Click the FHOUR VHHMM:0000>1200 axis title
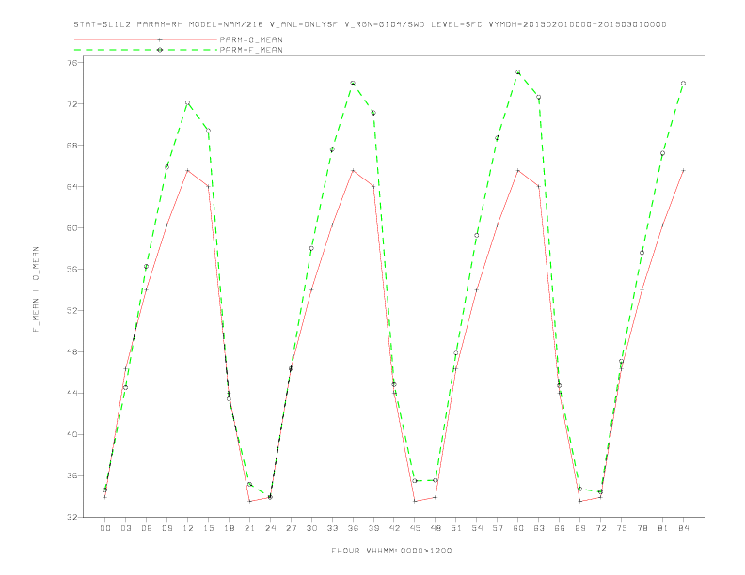This screenshot has width=745, height=575. [391, 551]
